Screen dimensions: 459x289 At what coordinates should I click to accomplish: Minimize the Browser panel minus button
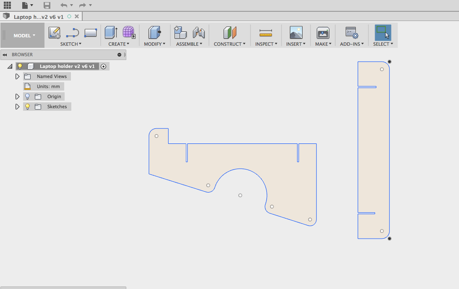click(x=119, y=55)
